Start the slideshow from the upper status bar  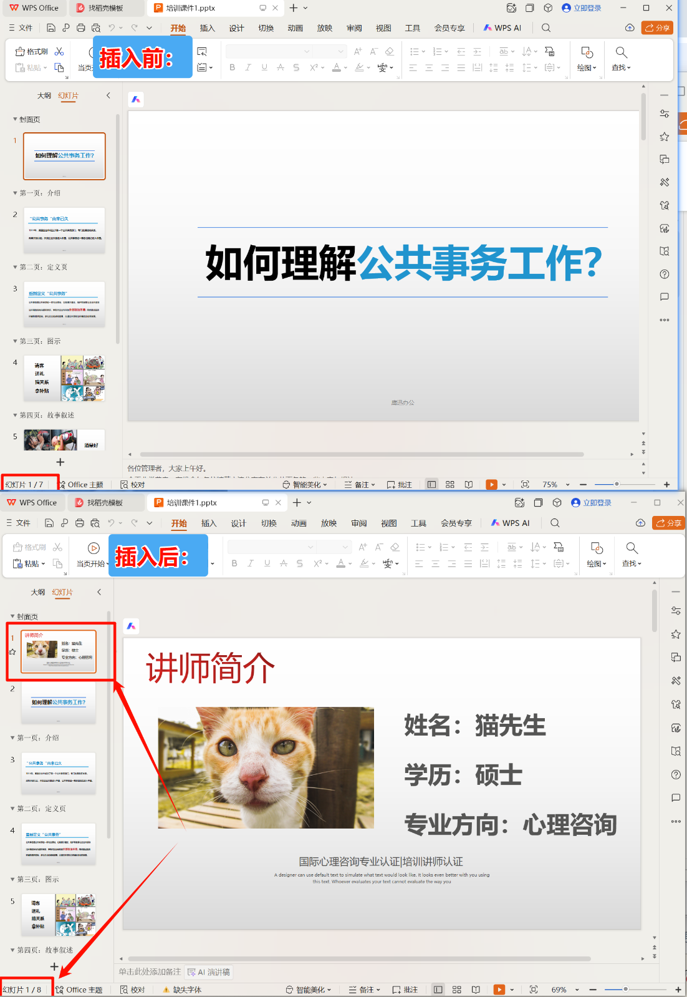pyautogui.click(x=492, y=485)
